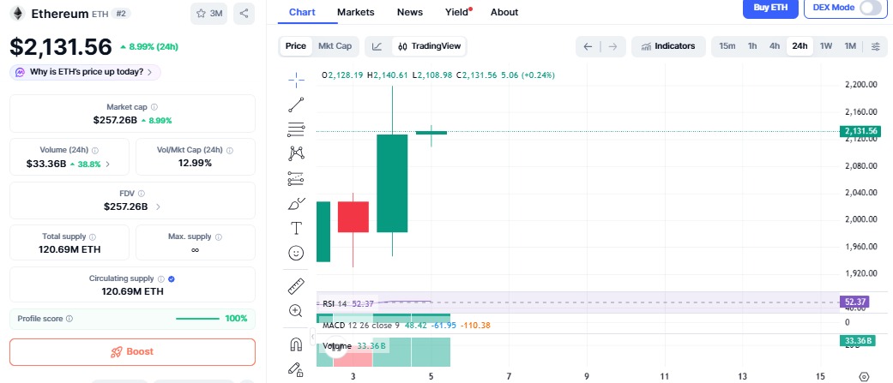Click the $257.26B Market cap value

tap(115, 120)
